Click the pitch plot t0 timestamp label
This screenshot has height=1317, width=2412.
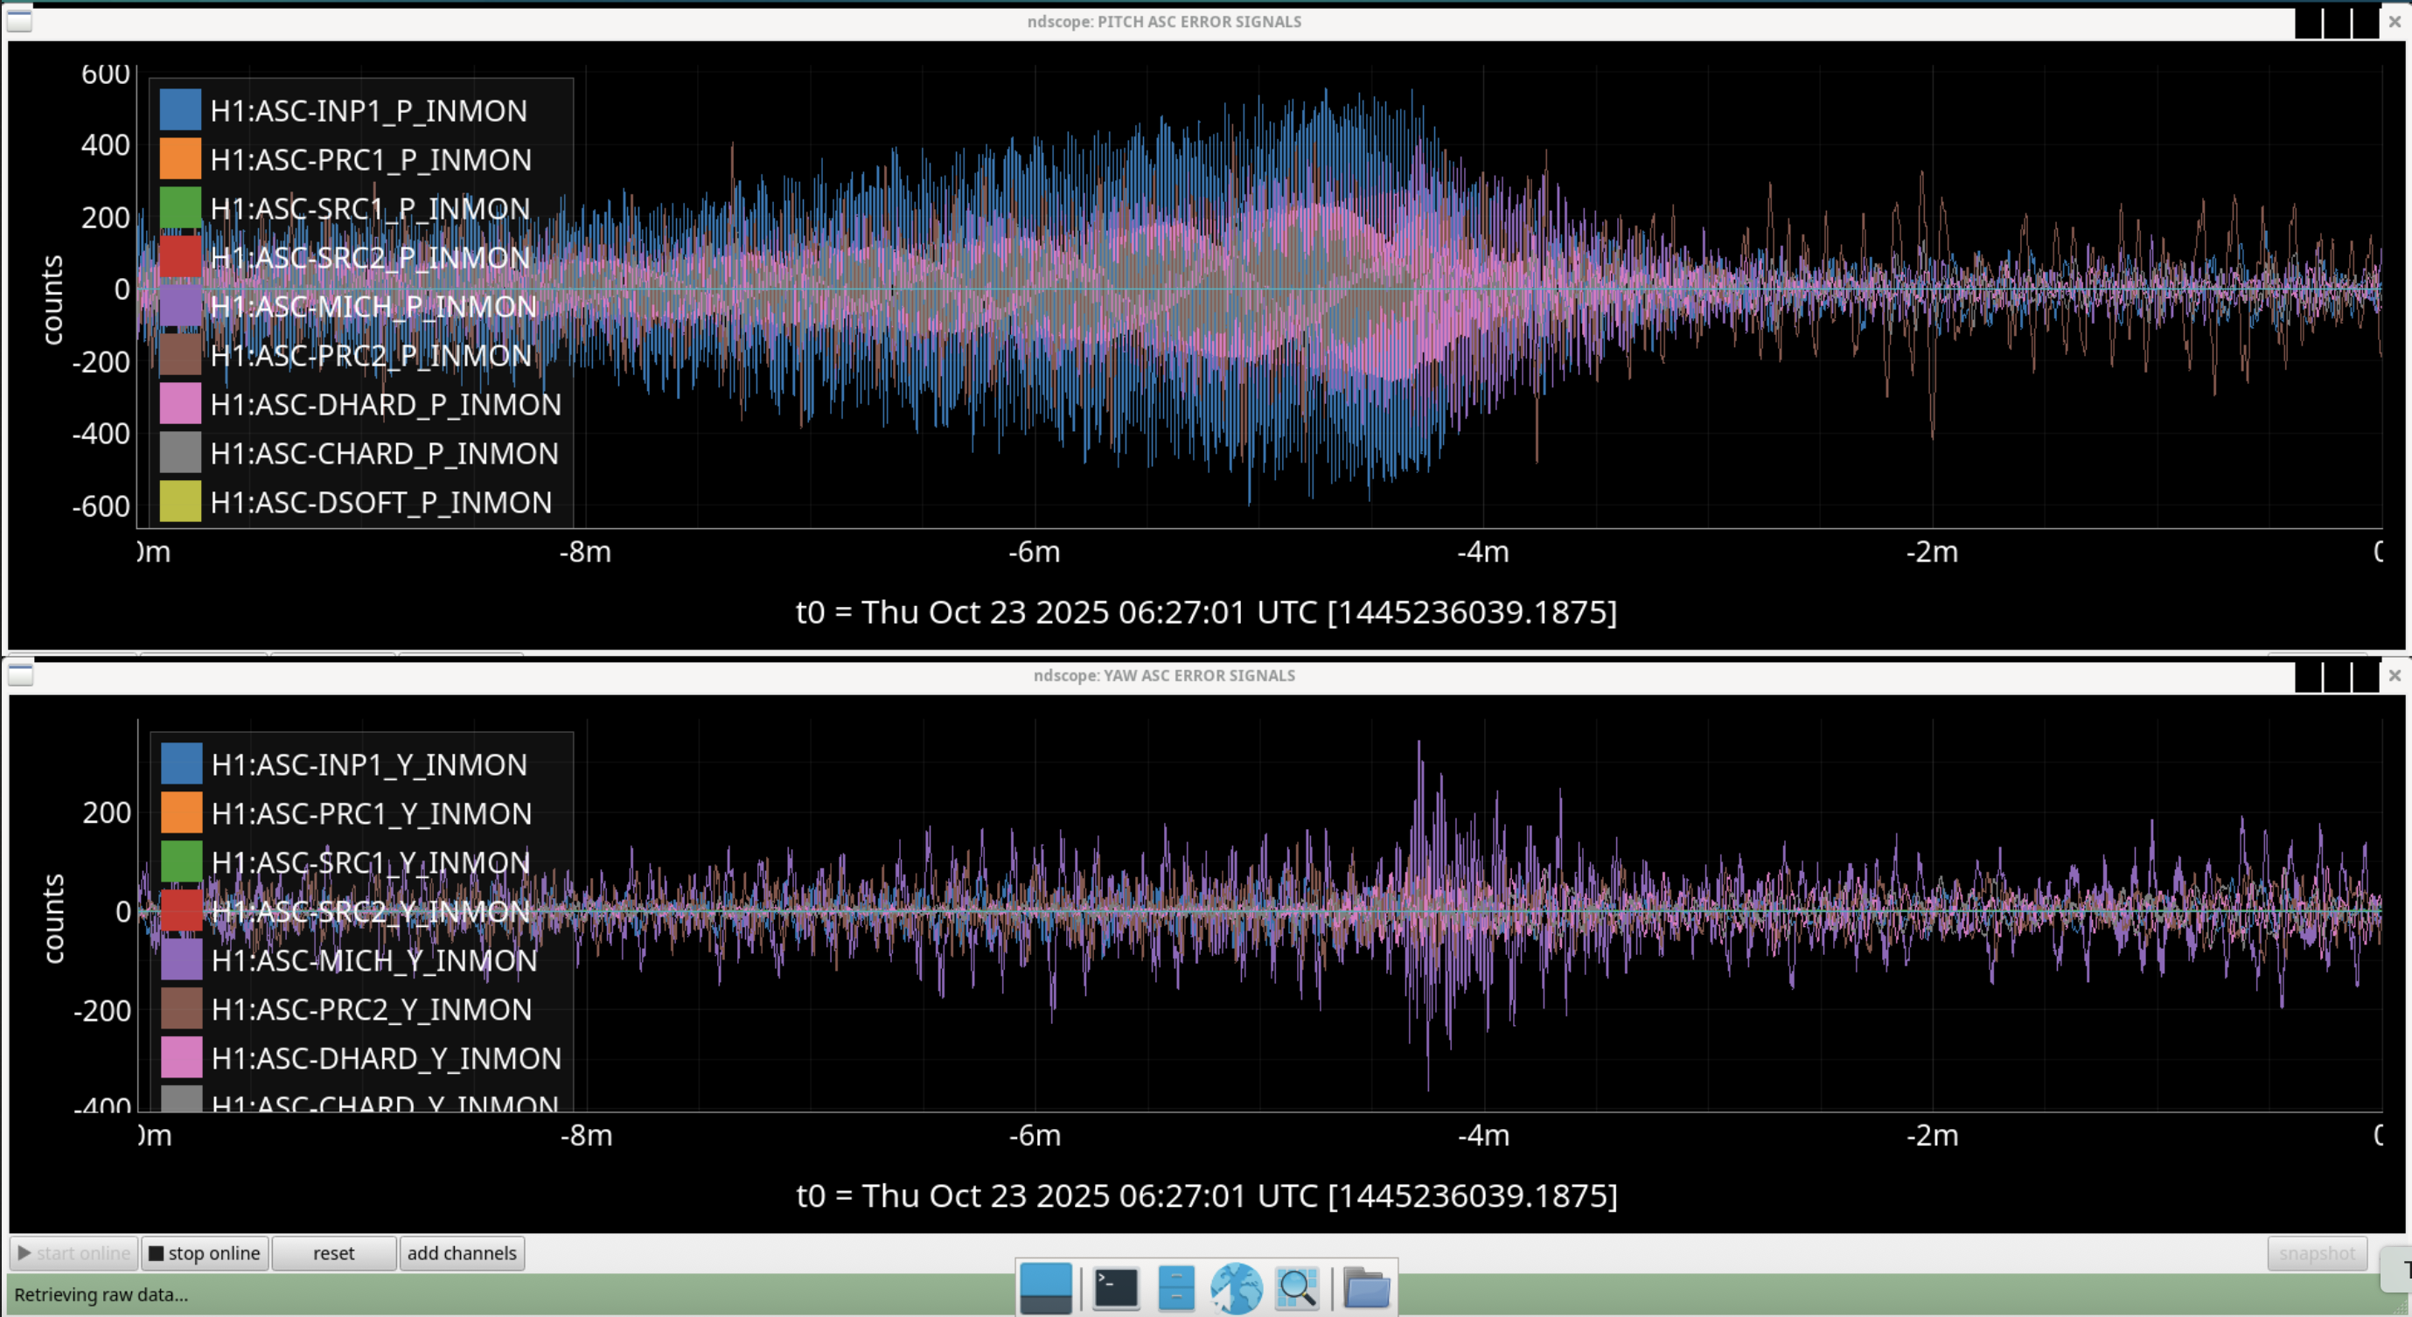coord(1205,612)
